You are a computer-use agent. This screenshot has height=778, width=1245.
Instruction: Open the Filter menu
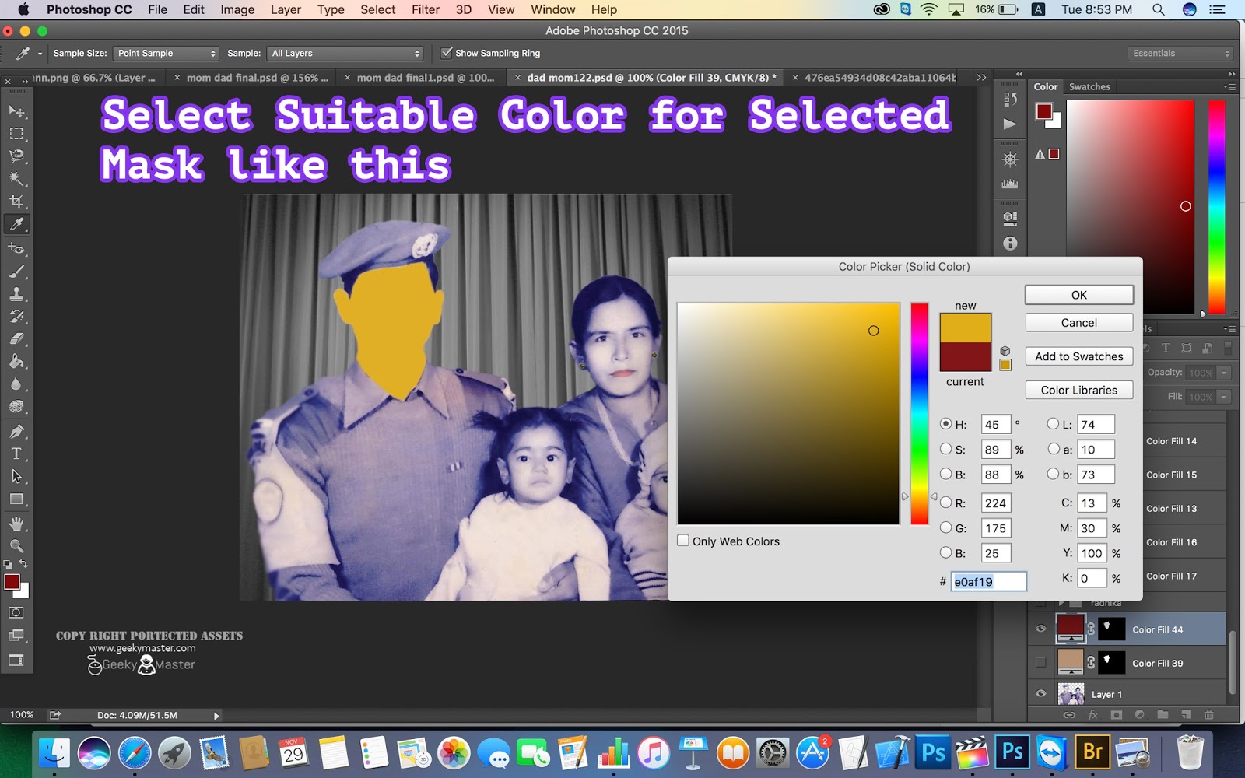point(425,9)
